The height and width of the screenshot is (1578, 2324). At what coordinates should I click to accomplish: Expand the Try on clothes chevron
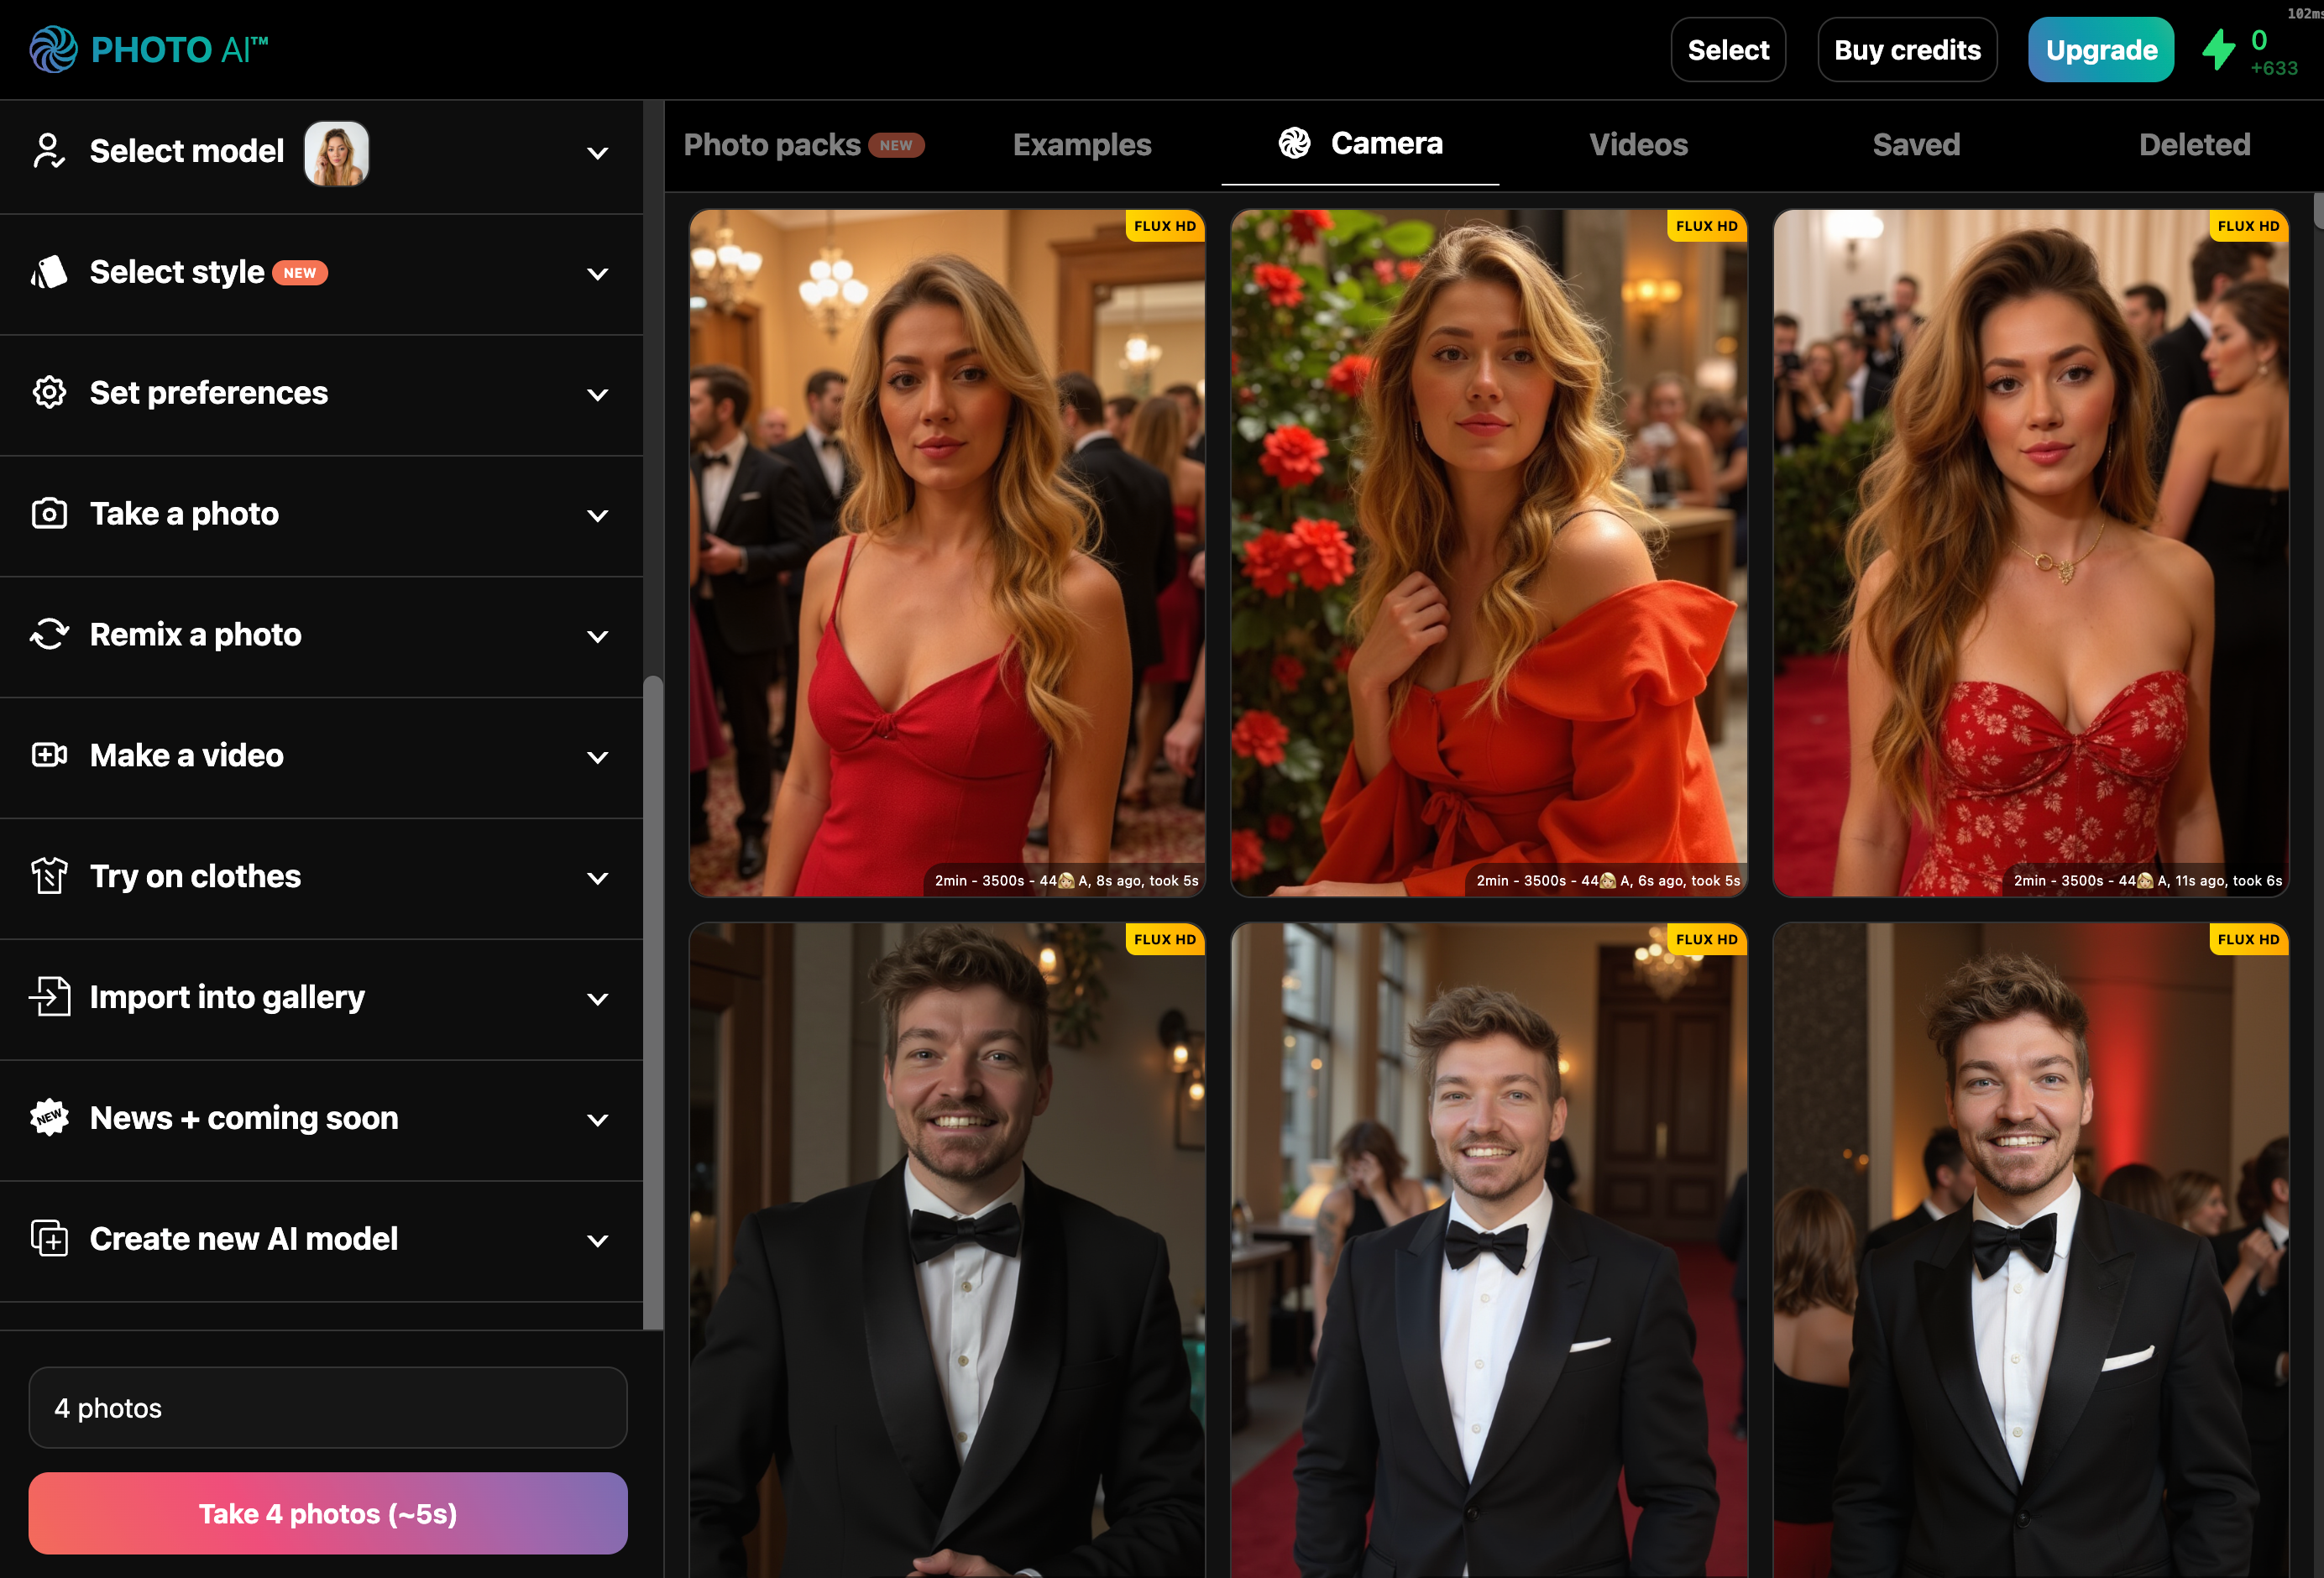click(x=597, y=878)
